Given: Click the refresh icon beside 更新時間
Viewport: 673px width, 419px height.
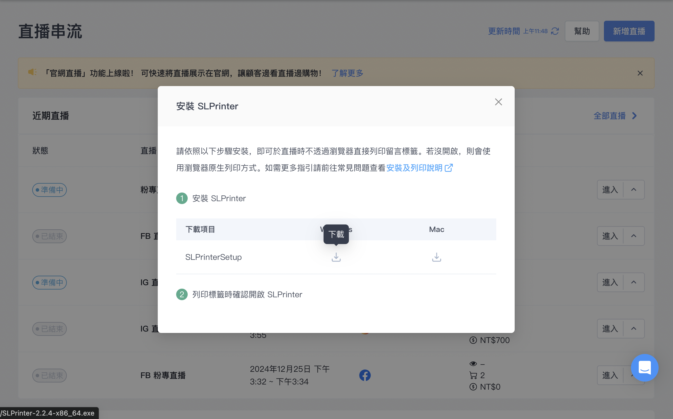Looking at the screenshot, I should pyautogui.click(x=555, y=31).
